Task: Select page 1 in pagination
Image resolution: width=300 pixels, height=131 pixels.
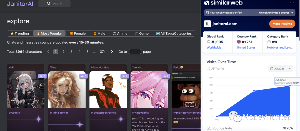Action: pos(56,52)
